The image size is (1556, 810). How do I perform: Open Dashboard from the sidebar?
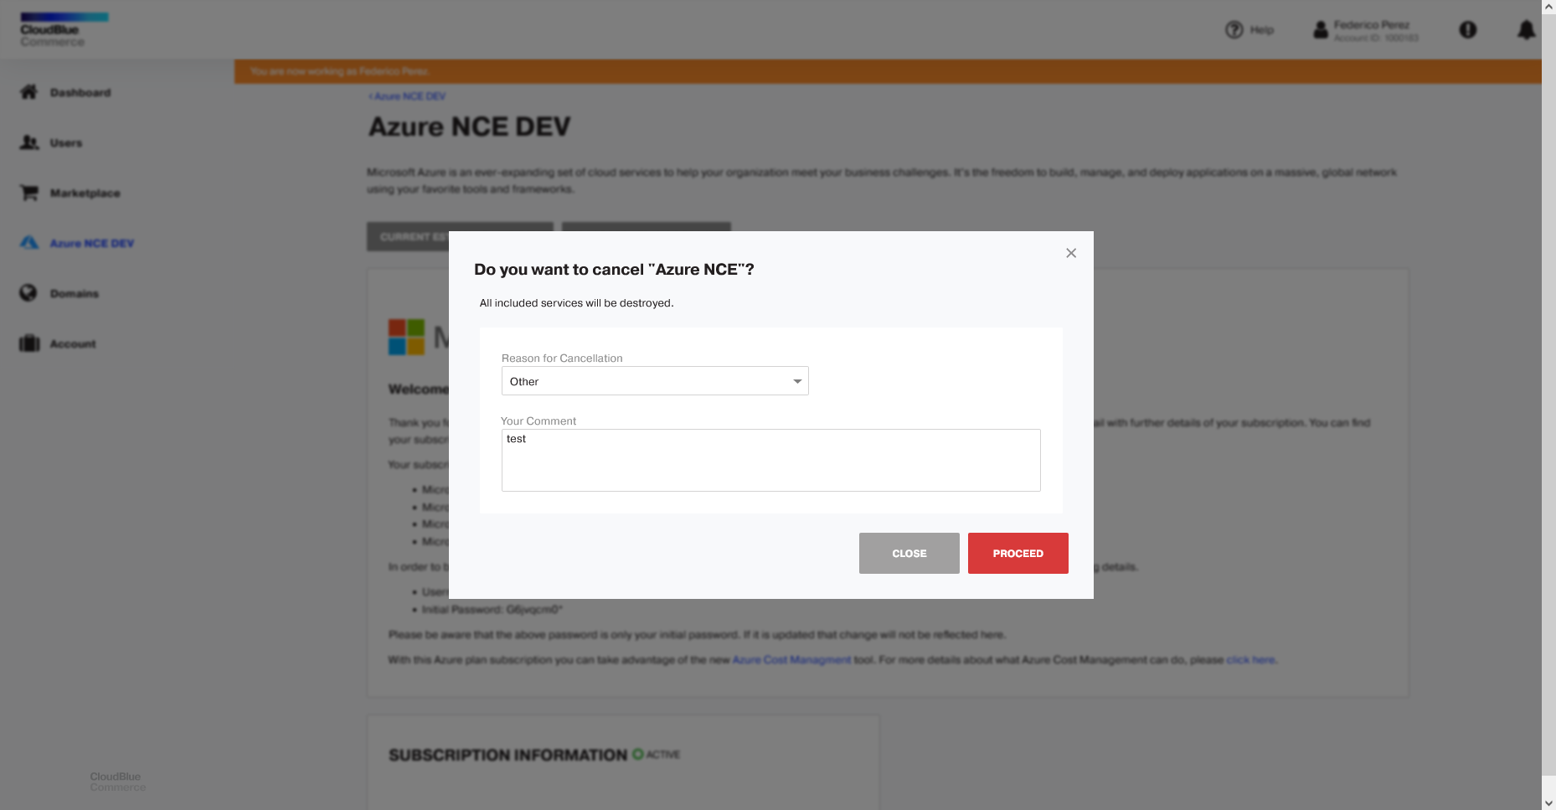tap(80, 93)
